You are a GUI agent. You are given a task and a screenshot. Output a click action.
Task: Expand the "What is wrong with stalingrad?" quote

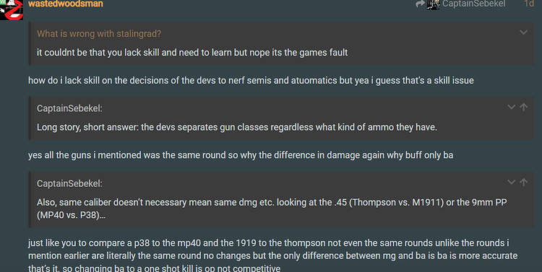523,32
